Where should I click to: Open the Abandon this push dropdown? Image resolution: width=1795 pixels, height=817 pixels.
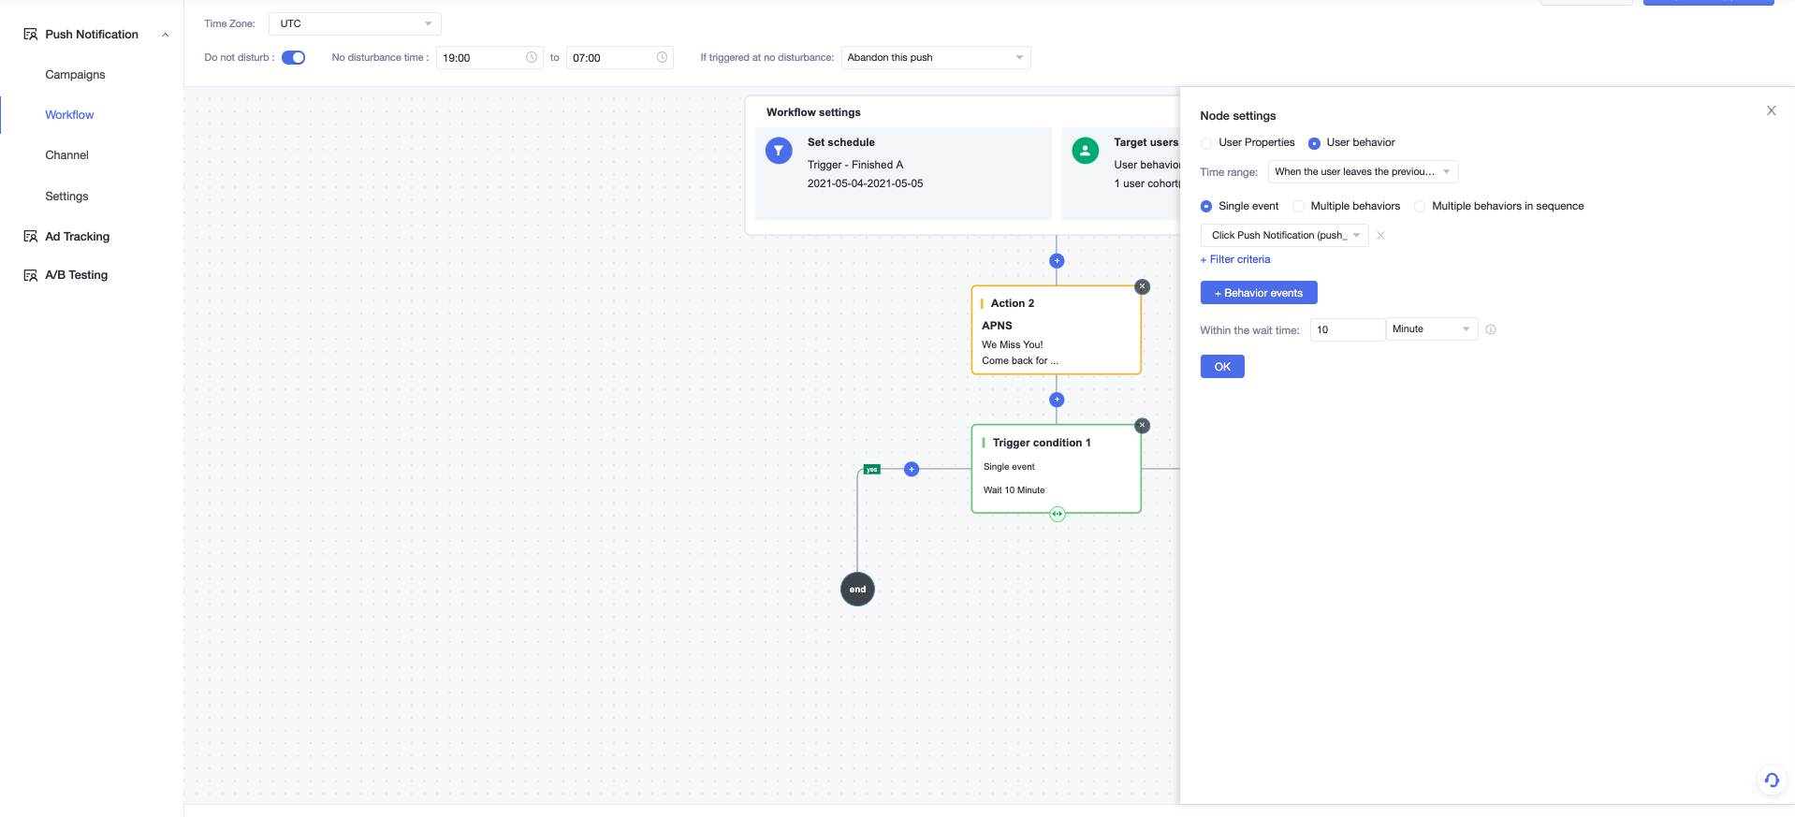click(936, 57)
